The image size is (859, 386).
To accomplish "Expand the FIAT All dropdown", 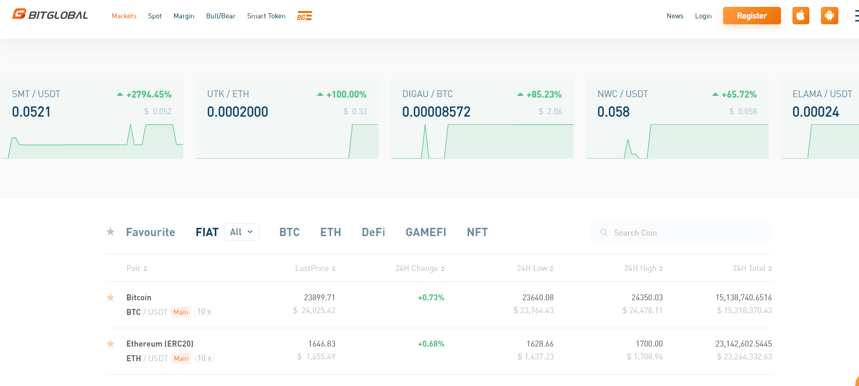I will [x=241, y=232].
